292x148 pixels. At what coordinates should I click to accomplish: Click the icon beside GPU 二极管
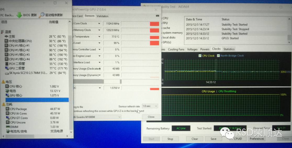[x=7, y=68]
